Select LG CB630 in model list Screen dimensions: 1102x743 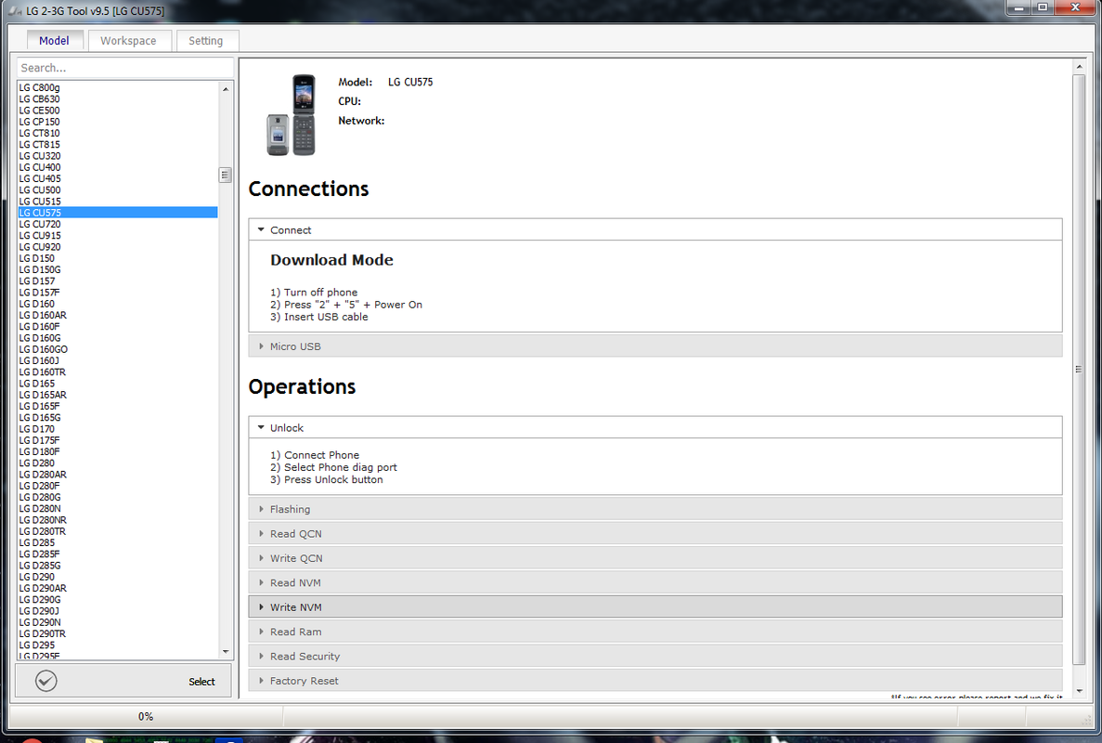tap(117, 99)
